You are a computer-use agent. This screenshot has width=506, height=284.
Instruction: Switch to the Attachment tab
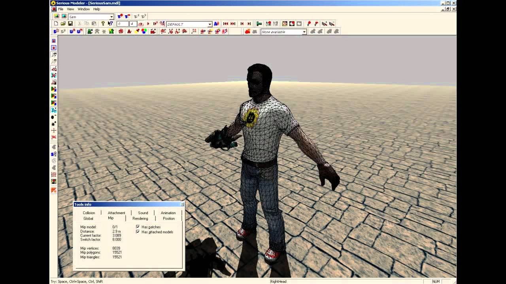coord(116,213)
